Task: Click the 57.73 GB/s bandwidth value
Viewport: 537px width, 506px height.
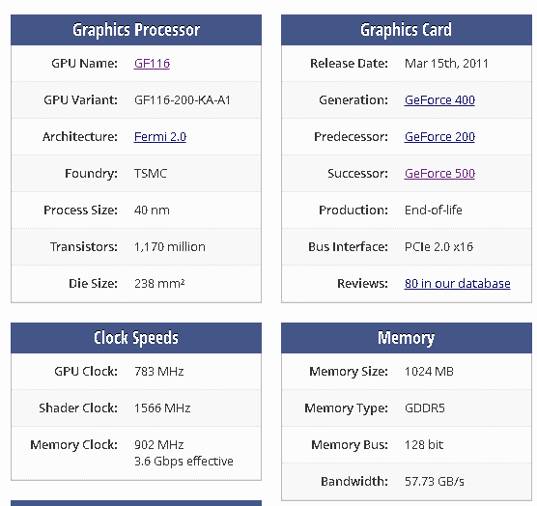Action: pyautogui.click(x=434, y=481)
